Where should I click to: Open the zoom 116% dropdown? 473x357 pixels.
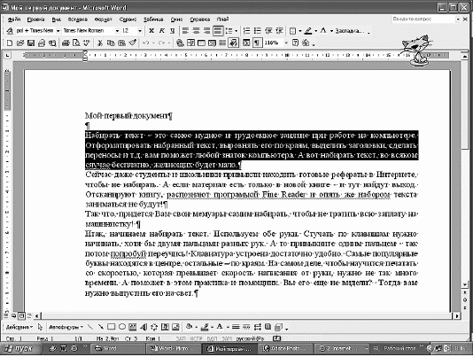click(x=286, y=43)
